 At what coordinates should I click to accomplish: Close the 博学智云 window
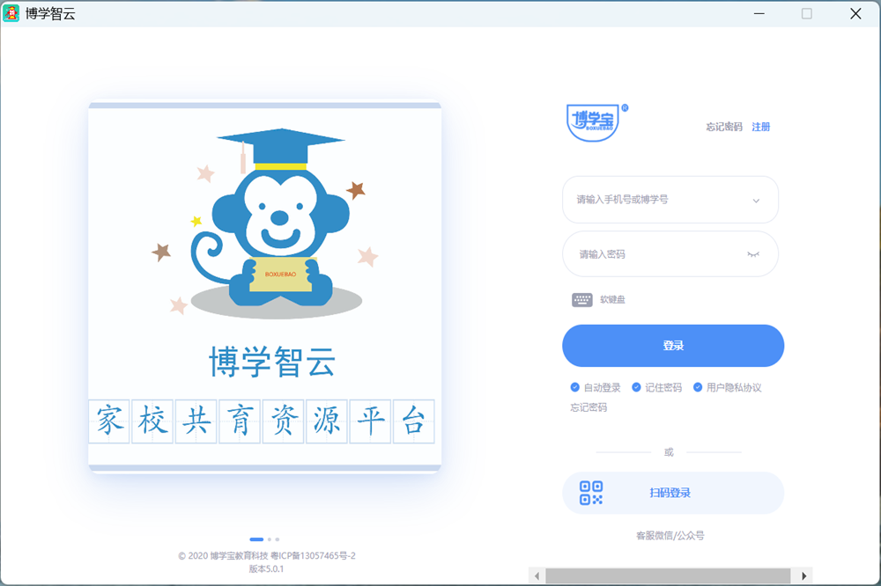(855, 13)
